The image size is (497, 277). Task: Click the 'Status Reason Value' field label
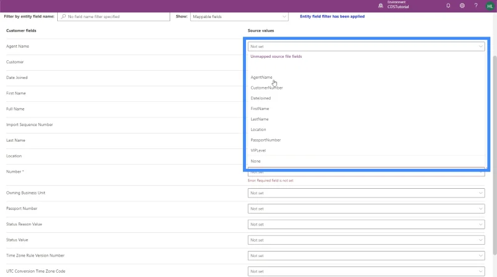24,224
